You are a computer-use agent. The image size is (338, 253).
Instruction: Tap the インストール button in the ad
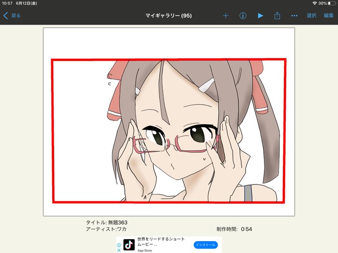(x=206, y=245)
